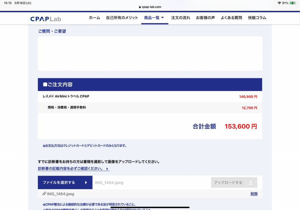
Task: Click the 合計金額 label
Action: click(204, 126)
